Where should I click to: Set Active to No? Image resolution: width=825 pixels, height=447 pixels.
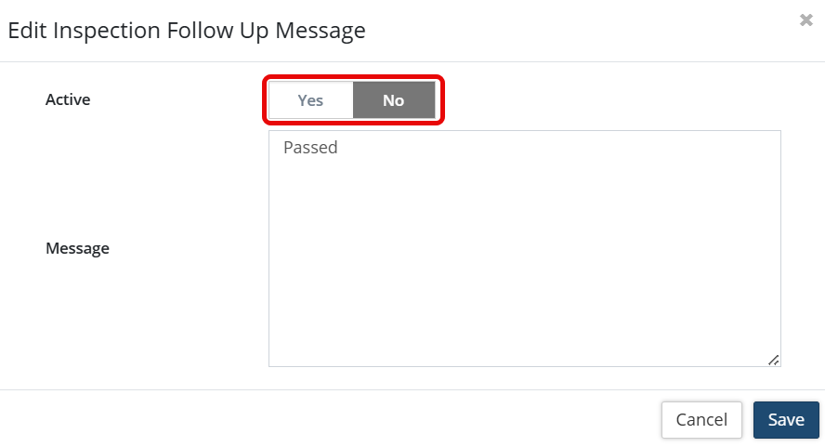click(x=393, y=100)
